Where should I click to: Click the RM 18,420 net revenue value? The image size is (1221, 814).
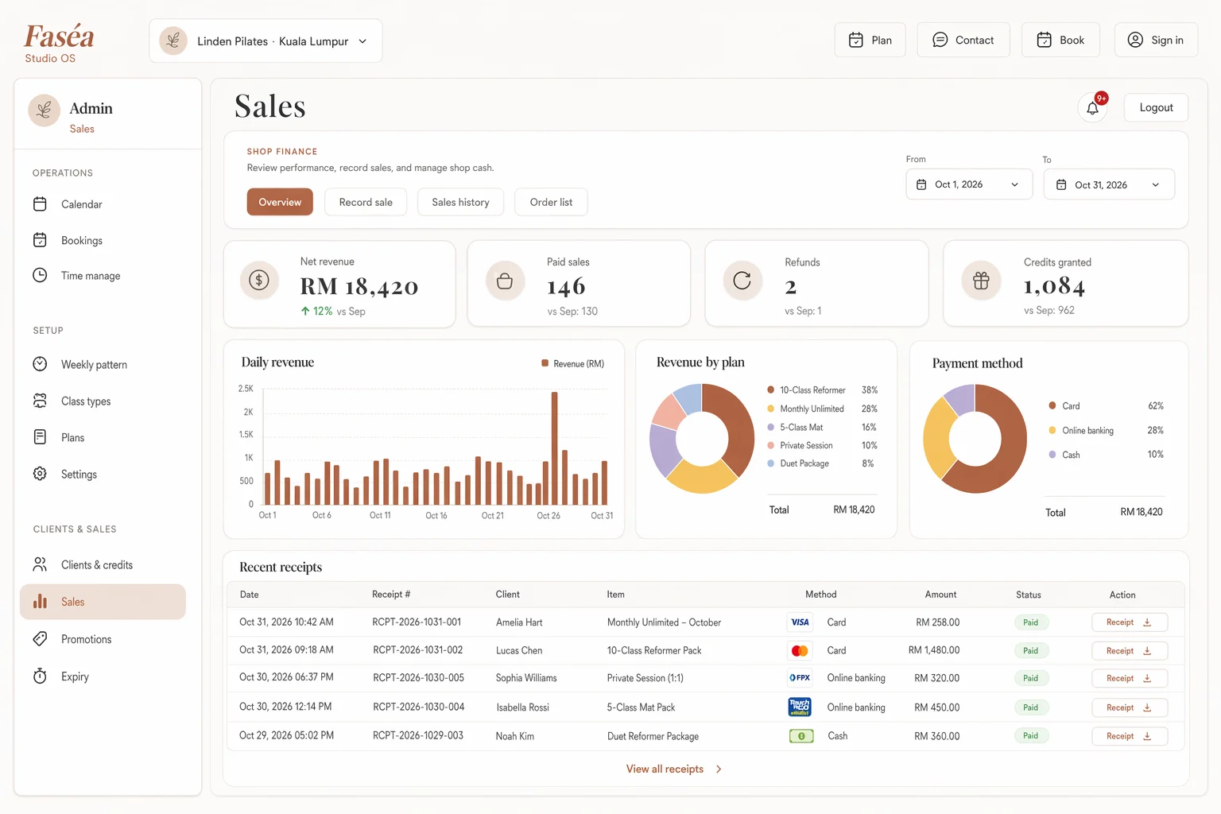[359, 286]
